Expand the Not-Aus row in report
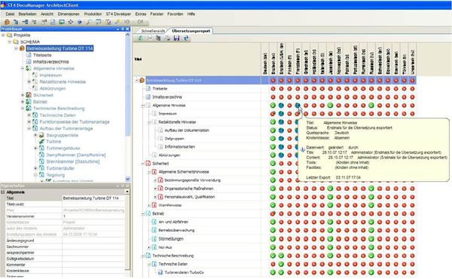 (149, 247)
